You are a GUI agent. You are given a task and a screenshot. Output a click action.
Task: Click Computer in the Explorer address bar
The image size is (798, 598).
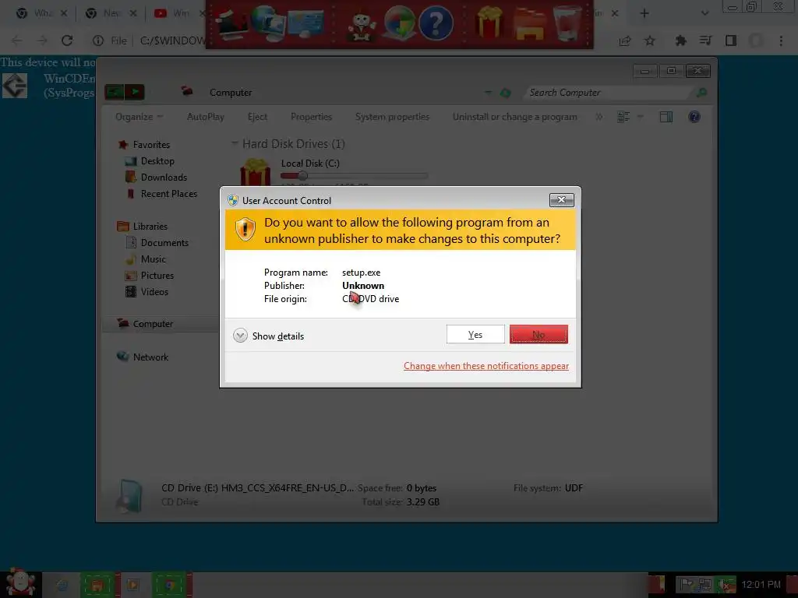pos(231,93)
